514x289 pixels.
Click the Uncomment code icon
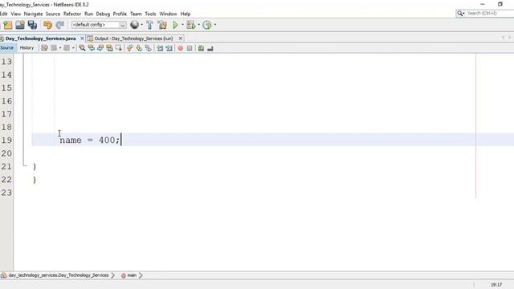(x=210, y=48)
